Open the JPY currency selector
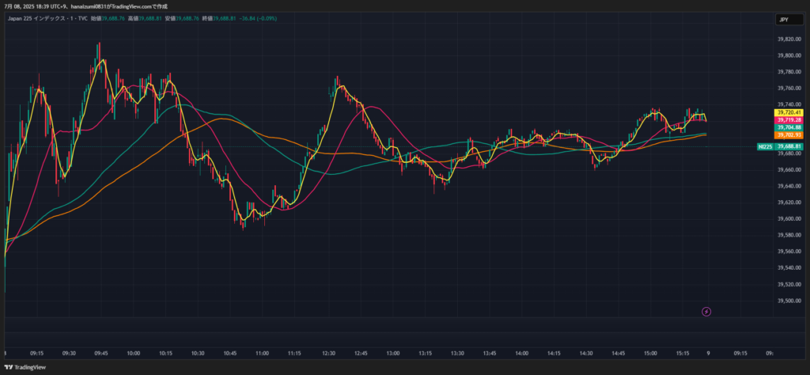 click(x=789, y=20)
